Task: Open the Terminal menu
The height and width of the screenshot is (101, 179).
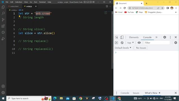Action: [x=42, y=2]
